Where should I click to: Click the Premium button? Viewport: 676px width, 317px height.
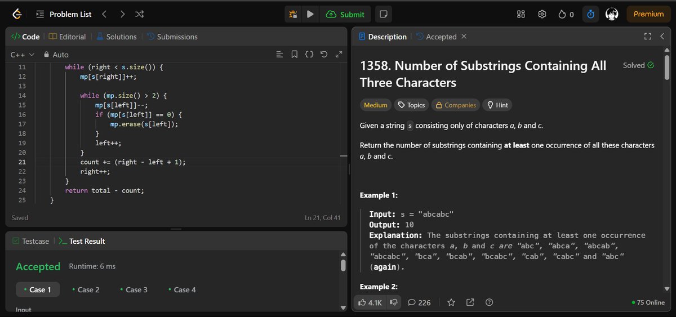(x=648, y=14)
